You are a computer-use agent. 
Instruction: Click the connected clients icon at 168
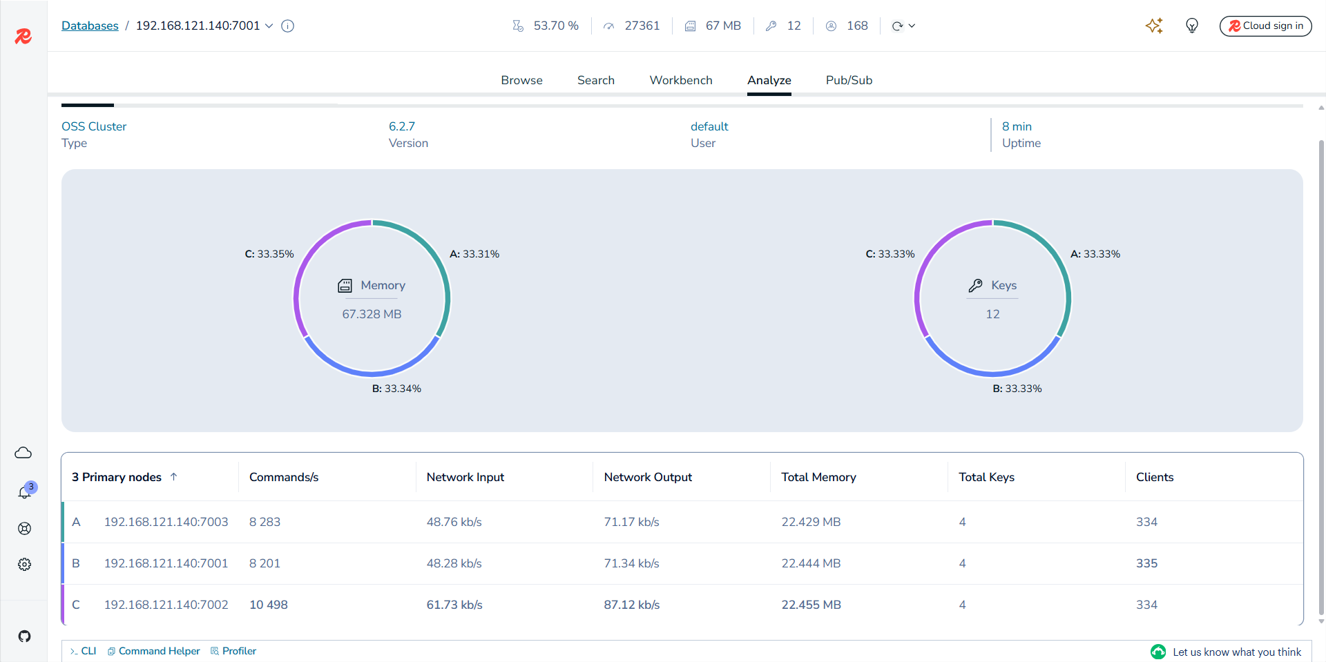(832, 26)
